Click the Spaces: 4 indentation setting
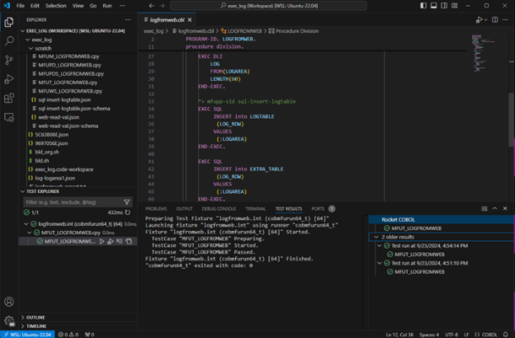Screen dimensions: 515x338 point(429,335)
